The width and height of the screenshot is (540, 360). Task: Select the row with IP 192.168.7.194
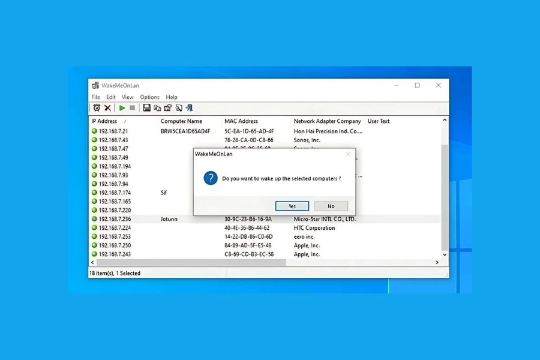point(141,166)
